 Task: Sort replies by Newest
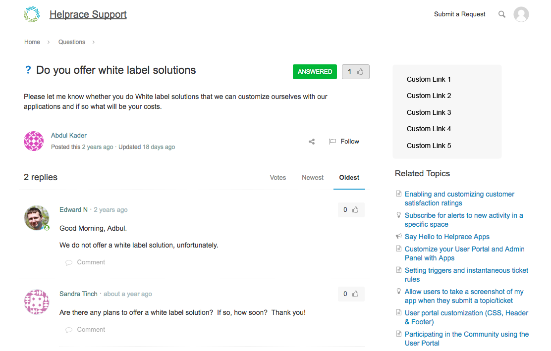pyautogui.click(x=313, y=178)
